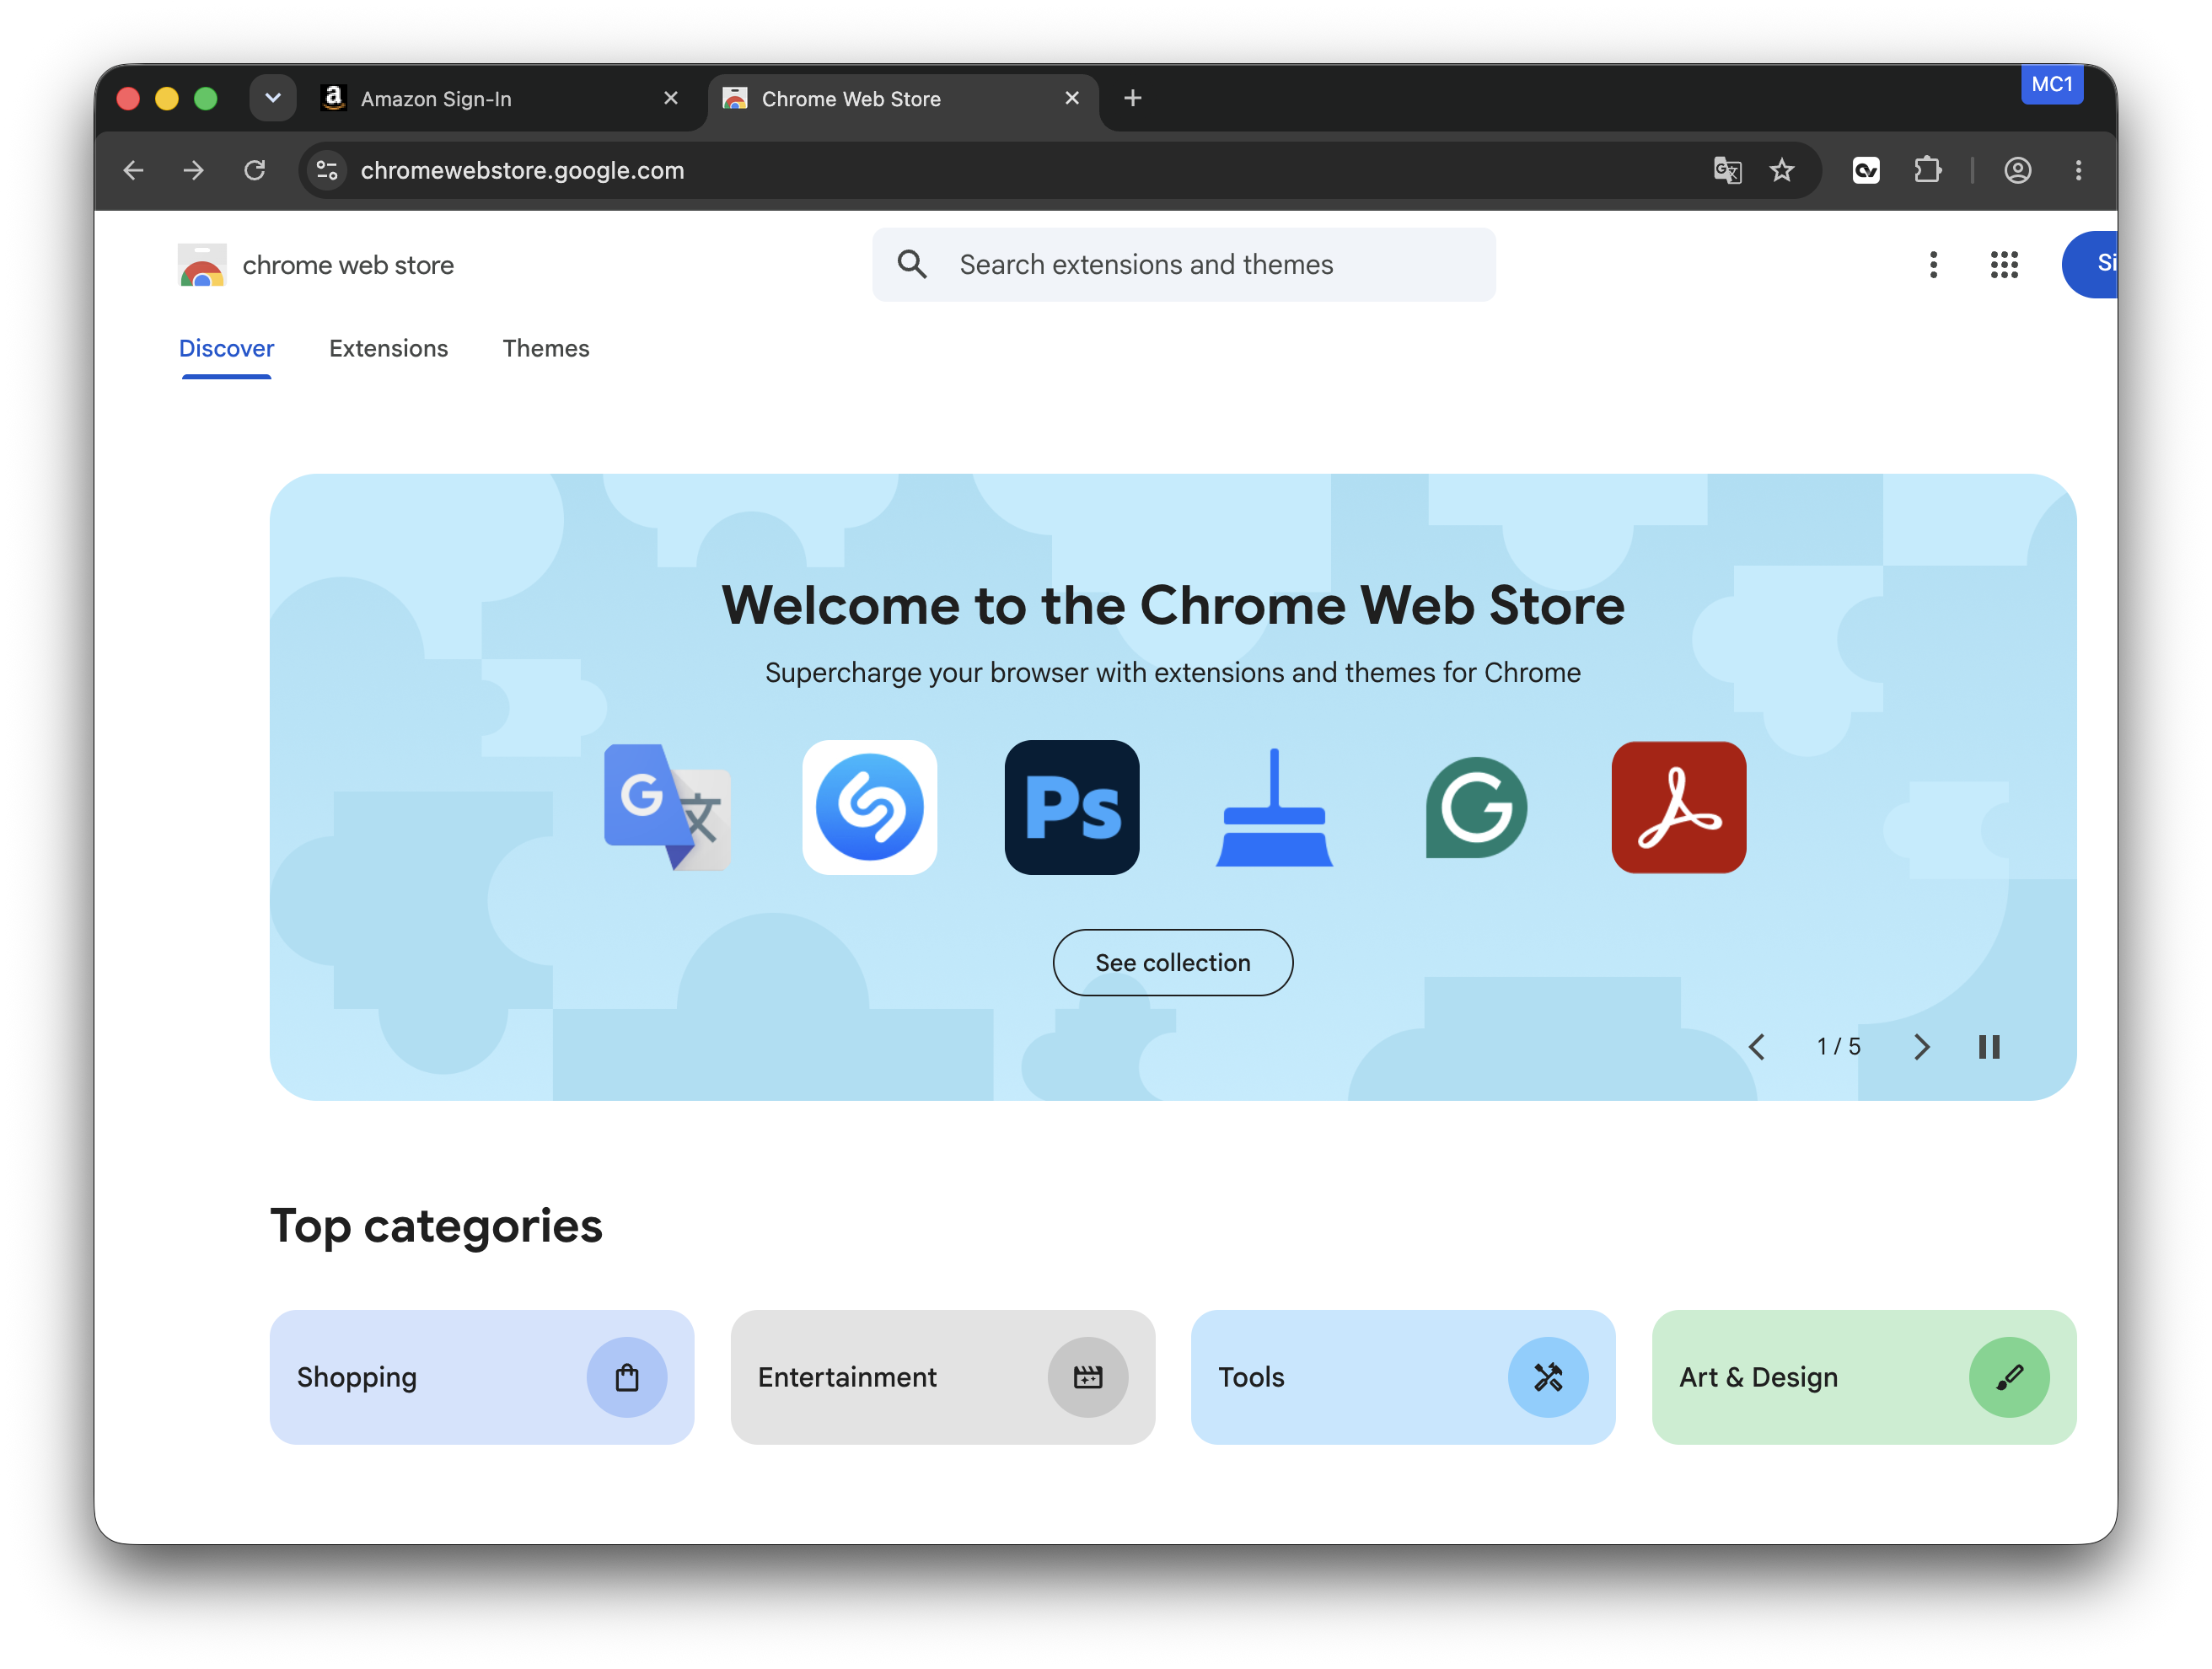This screenshot has width=2212, height=1669.
Task: Open the Grammarly extension icon
Action: (1476, 807)
